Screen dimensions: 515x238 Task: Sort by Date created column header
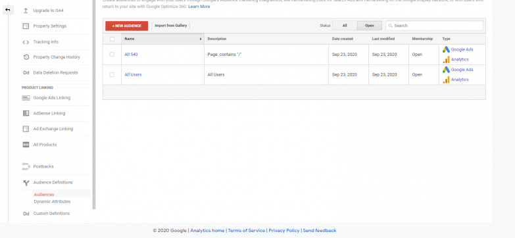tap(342, 39)
